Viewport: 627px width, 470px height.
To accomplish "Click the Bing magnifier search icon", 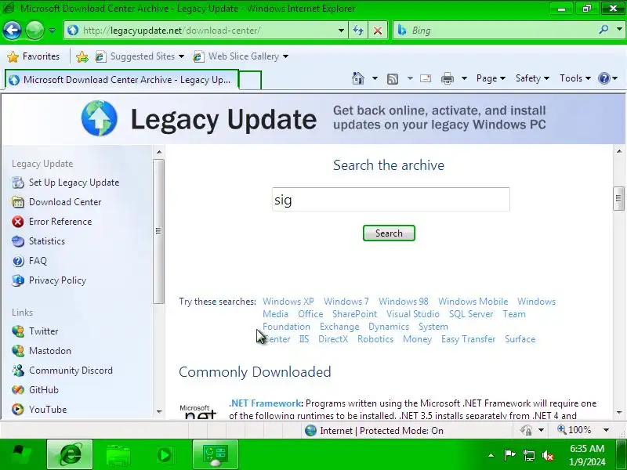I will (x=603, y=30).
